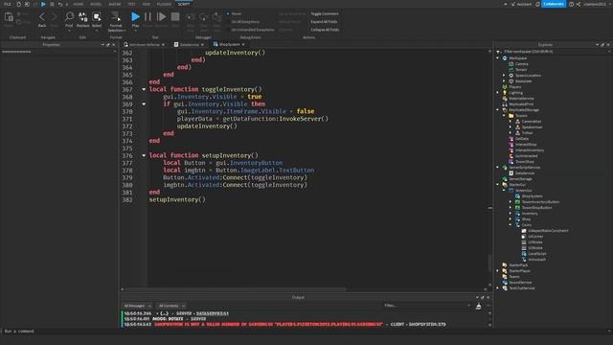Open the FILE menu
613x345 pixels.
pyautogui.click(x=7, y=4)
